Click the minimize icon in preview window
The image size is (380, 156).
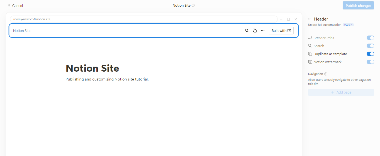pyautogui.click(x=281, y=19)
